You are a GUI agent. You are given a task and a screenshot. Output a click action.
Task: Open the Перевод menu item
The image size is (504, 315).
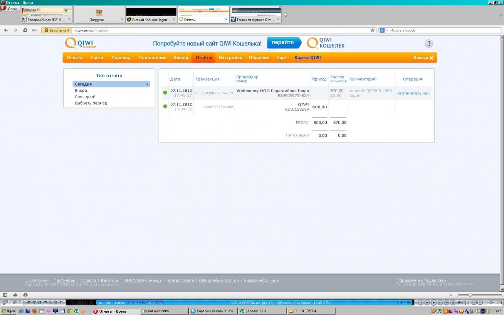[x=121, y=57]
